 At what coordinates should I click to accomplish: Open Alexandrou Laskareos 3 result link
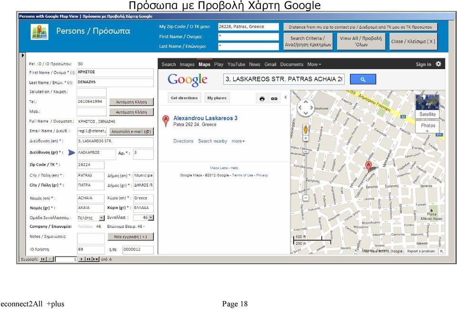click(x=205, y=118)
